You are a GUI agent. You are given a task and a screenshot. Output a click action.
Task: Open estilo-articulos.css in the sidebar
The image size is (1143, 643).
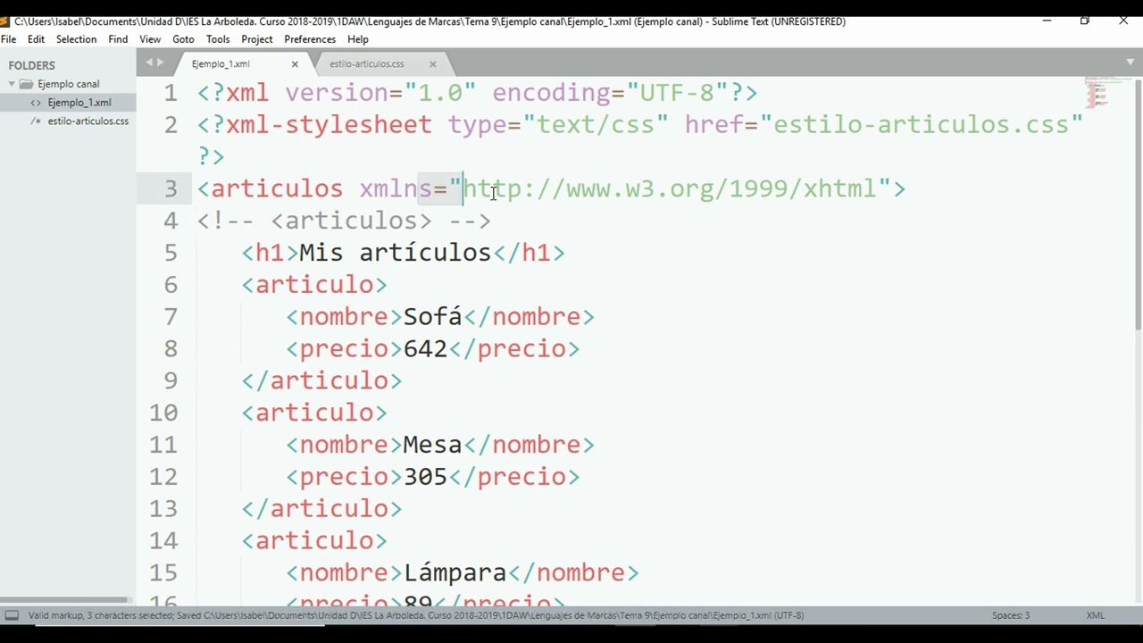point(88,121)
